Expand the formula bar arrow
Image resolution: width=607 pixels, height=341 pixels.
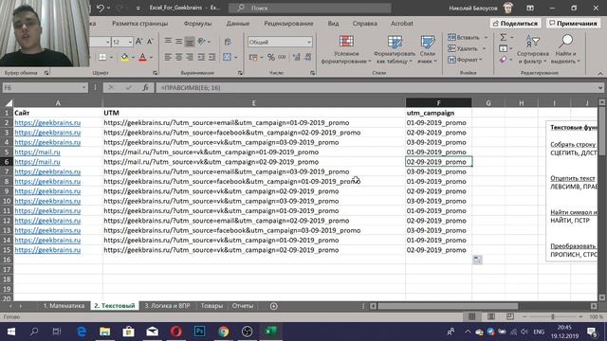pos(599,88)
